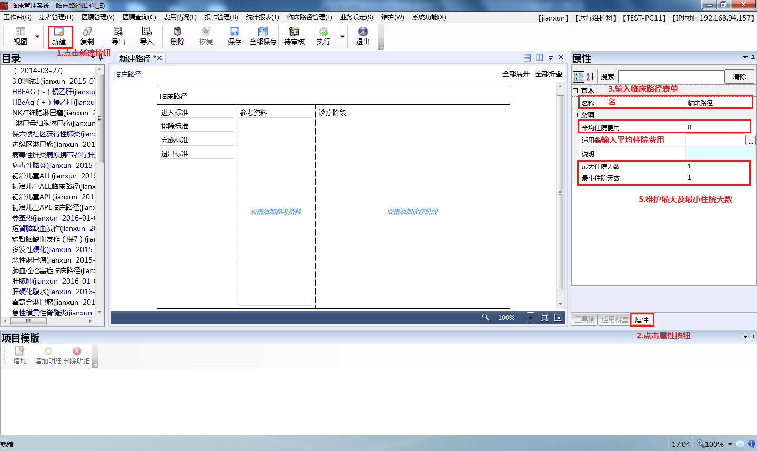Screen dimensions: 757x451
Task: Open the 统计报表(T) menu
Action: pyautogui.click(x=263, y=17)
